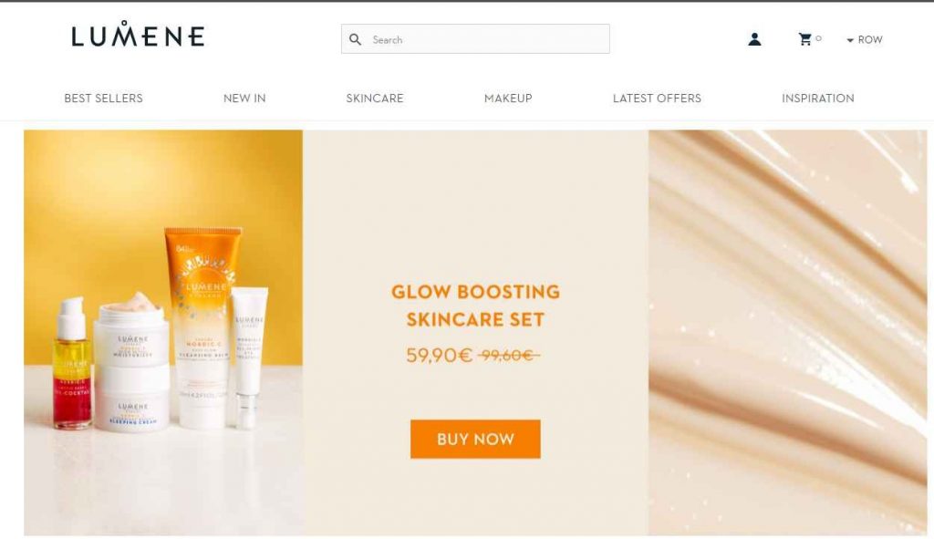The height and width of the screenshot is (539, 934).
Task: Click the cart item count badge
Action: (x=818, y=38)
